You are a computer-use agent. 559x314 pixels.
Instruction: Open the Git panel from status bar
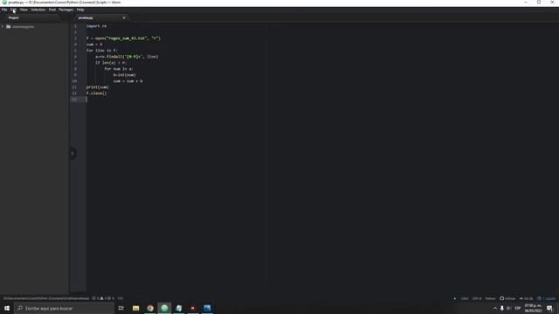[526, 298]
